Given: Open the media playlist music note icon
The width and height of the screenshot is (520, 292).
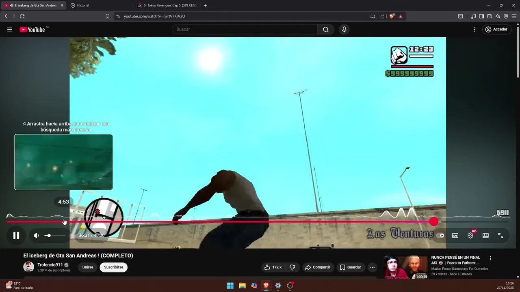Looking at the screenshot, I should [473, 16].
